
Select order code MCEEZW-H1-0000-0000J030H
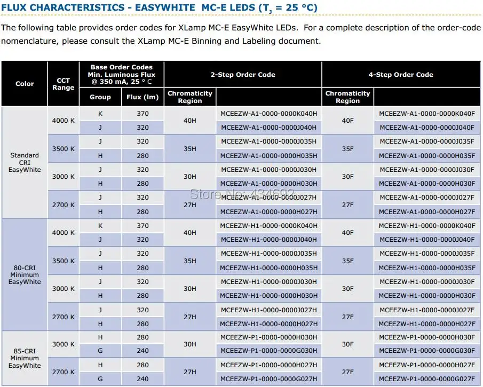tap(268, 282)
